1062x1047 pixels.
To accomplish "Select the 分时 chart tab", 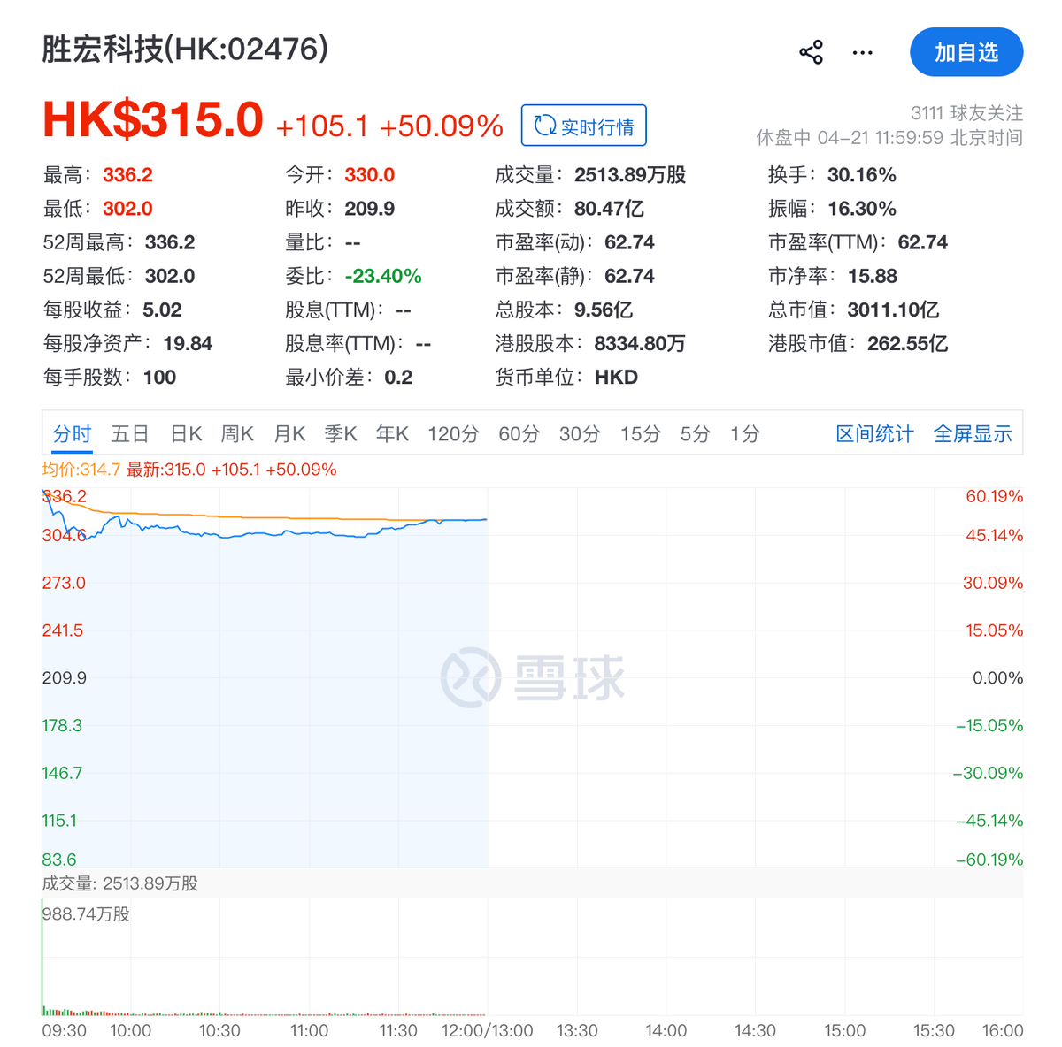I will point(72,434).
